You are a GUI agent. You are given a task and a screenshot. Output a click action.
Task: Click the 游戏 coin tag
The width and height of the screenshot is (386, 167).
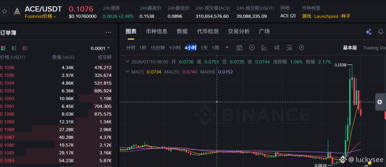coord(306,16)
